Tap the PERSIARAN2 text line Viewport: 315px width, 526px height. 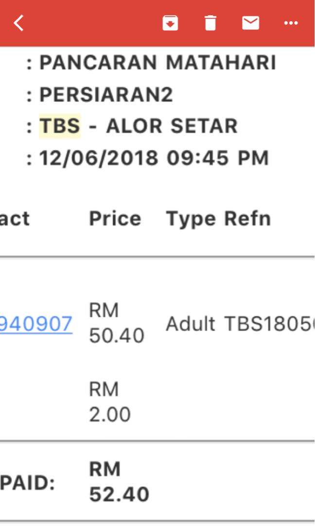point(106,94)
